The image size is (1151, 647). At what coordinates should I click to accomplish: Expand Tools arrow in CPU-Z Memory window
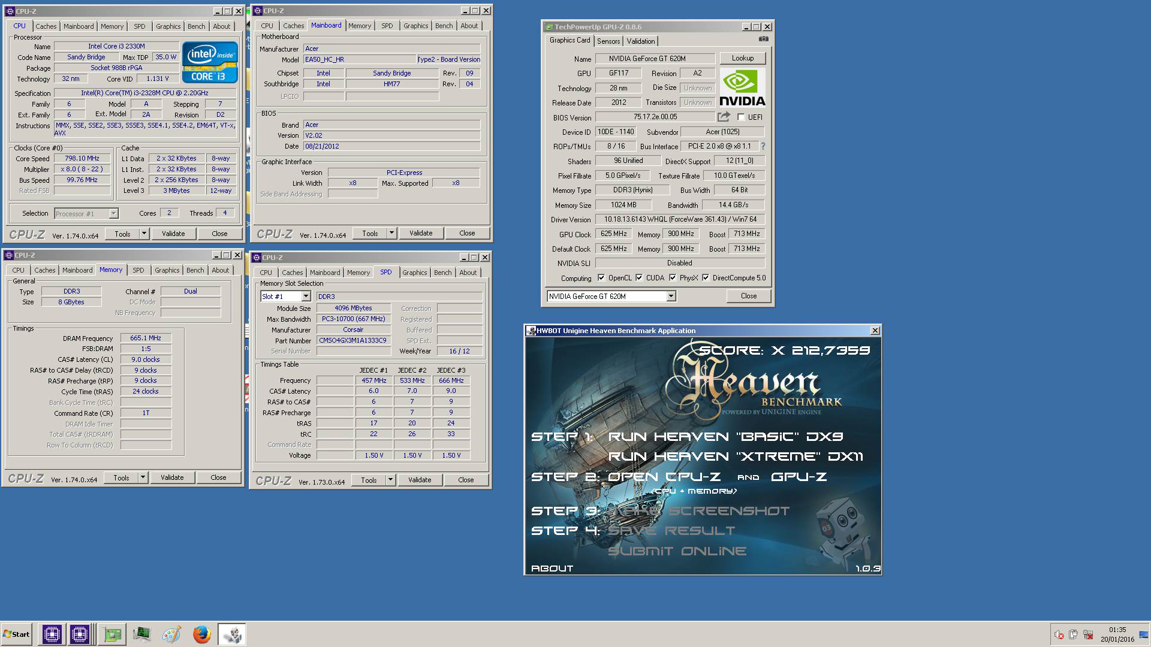pos(143,477)
